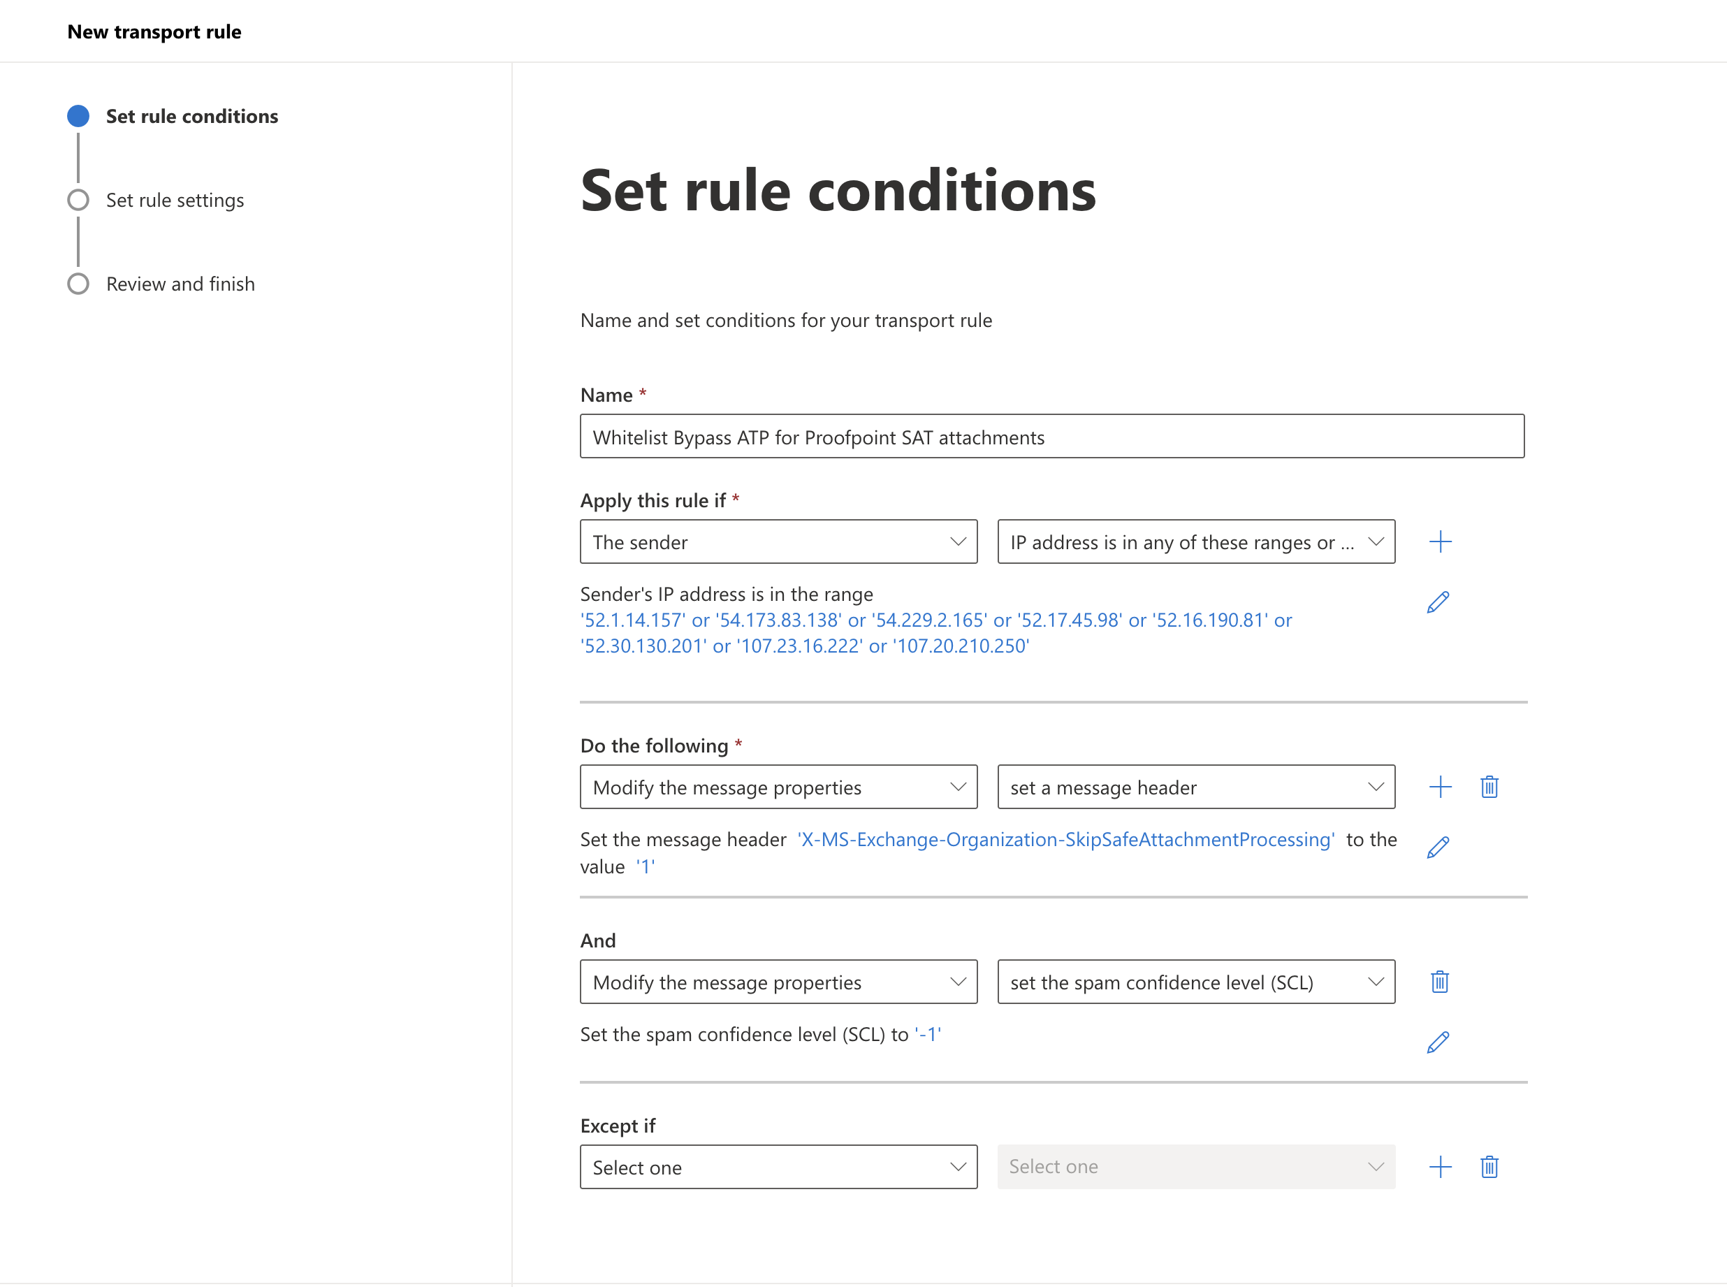1727x1287 pixels.
Task: Edit the sender IP address ranges with the pencil icon
Action: click(x=1437, y=602)
